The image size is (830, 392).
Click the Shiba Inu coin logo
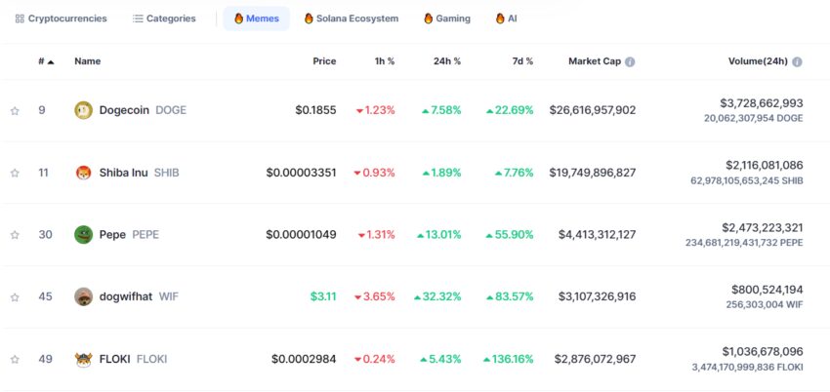click(x=83, y=173)
